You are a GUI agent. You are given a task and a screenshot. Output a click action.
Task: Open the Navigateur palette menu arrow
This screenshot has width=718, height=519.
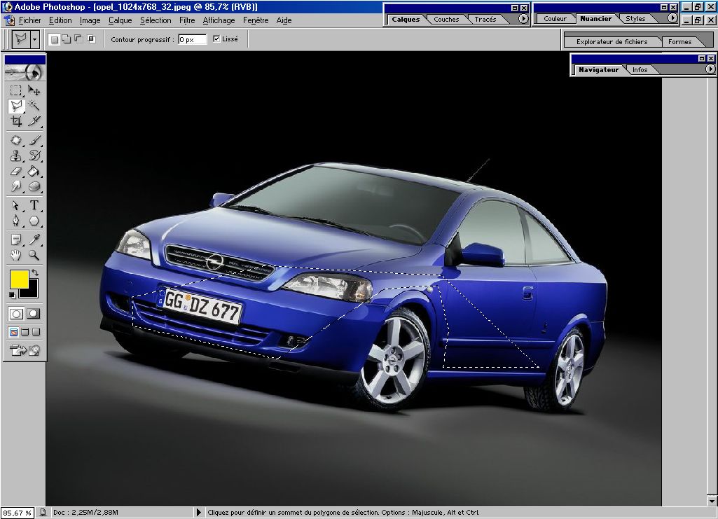coord(710,69)
